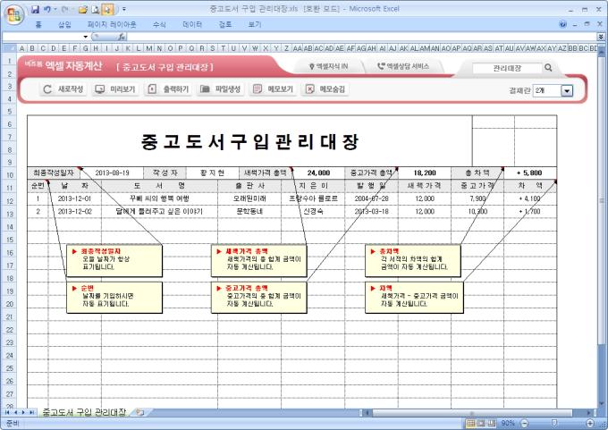Click the 새로작성 button
Image resolution: width=608 pixels, height=430 pixels.
(x=63, y=89)
